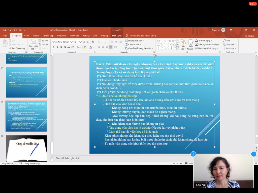This screenshot has width=258, height=193.
Task: Click the lightbulb Tell Me icon
Action: click(127, 36)
